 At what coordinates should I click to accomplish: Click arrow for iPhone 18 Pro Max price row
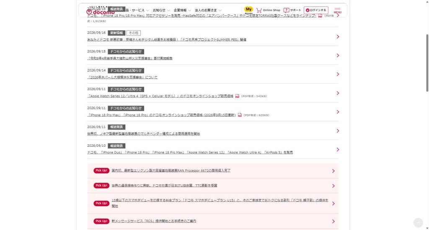338,112
